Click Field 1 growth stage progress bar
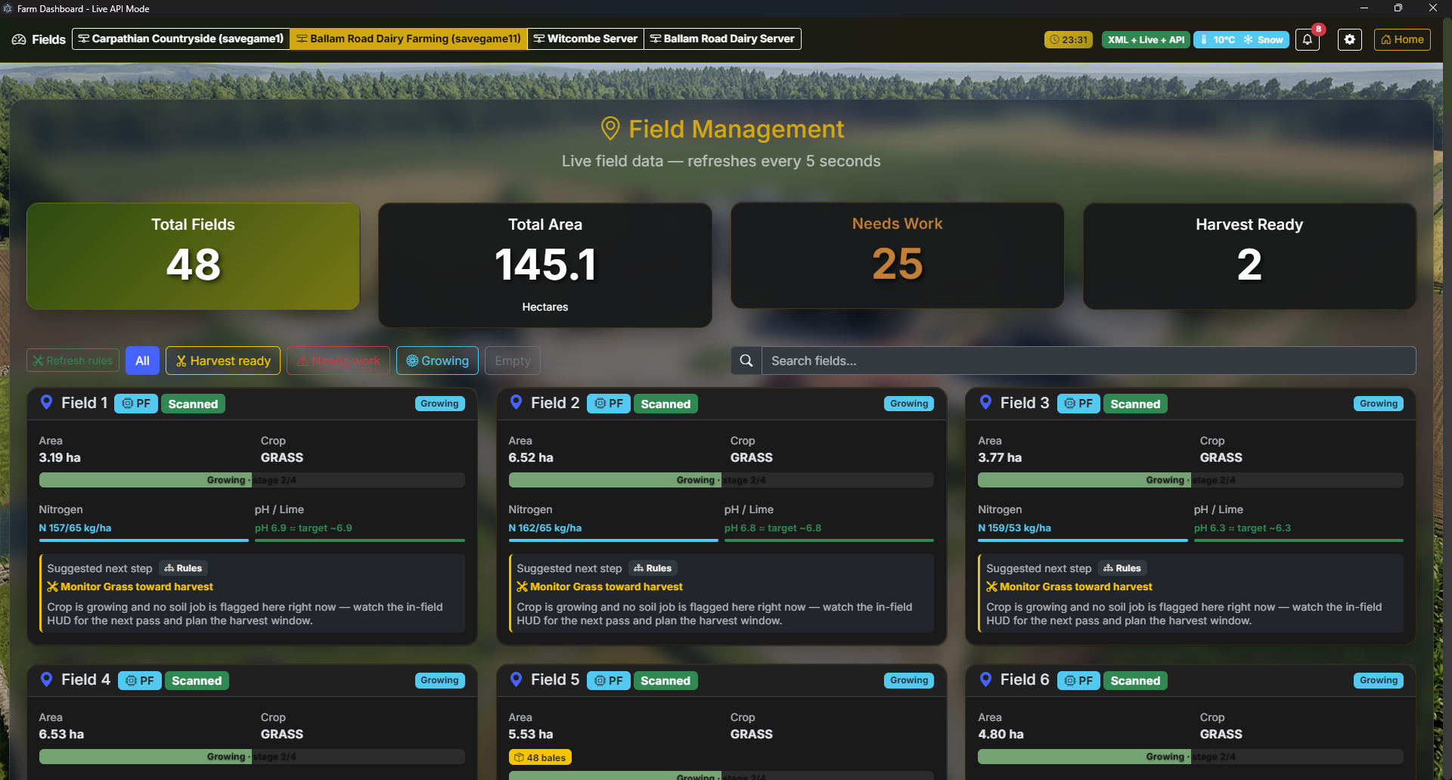 coord(252,480)
